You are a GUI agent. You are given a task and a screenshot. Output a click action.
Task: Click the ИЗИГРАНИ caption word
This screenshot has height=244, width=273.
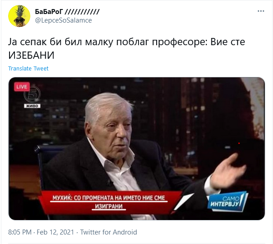(x=109, y=206)
